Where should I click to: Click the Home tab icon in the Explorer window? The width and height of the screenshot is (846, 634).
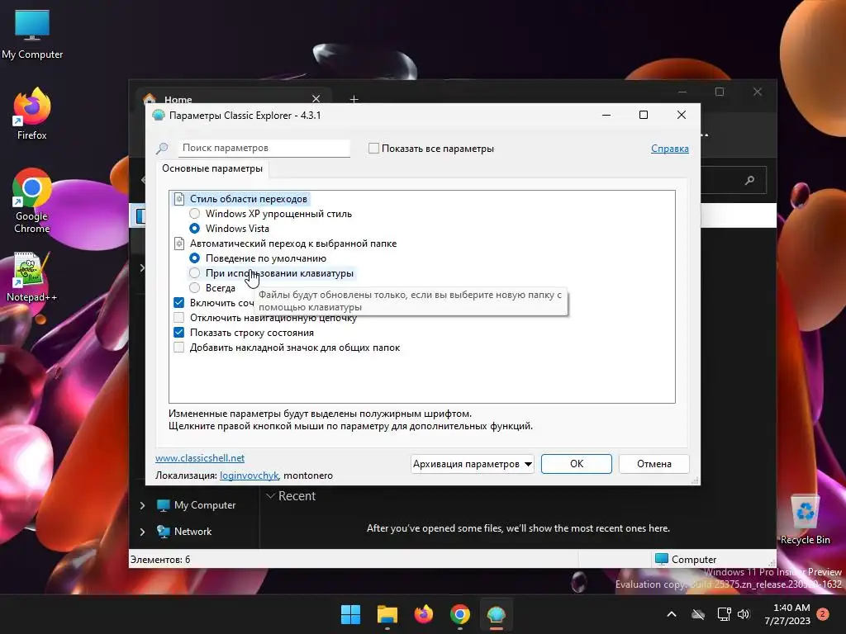150,99
